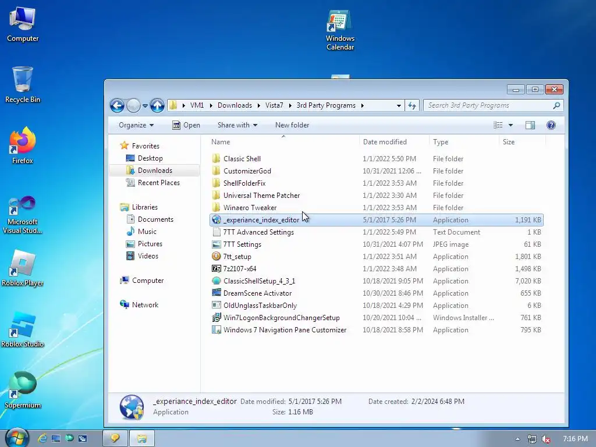Open the File Explorer taskbar button
Viewport: 596px width, 447px height.
tap(142, 438)
